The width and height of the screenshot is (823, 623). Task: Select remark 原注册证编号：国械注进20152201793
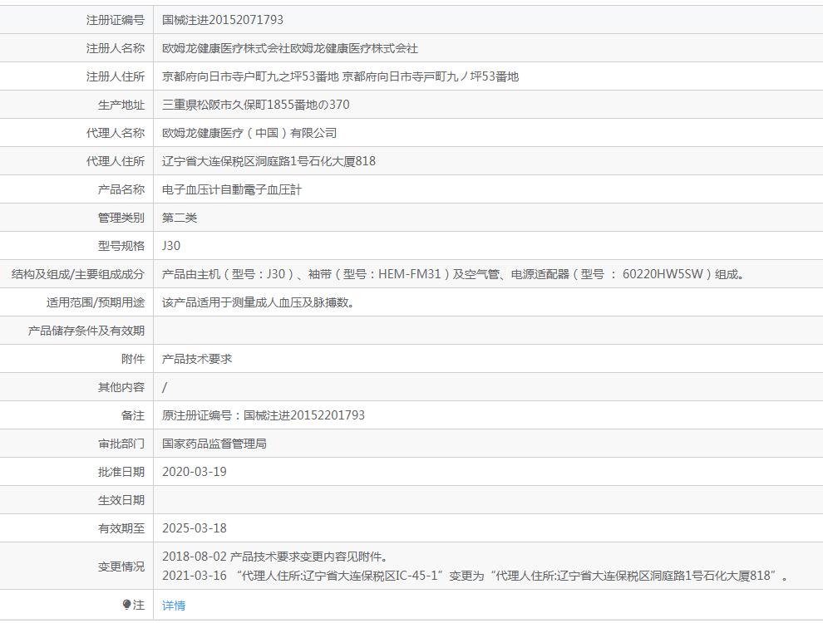pos(264,415)
